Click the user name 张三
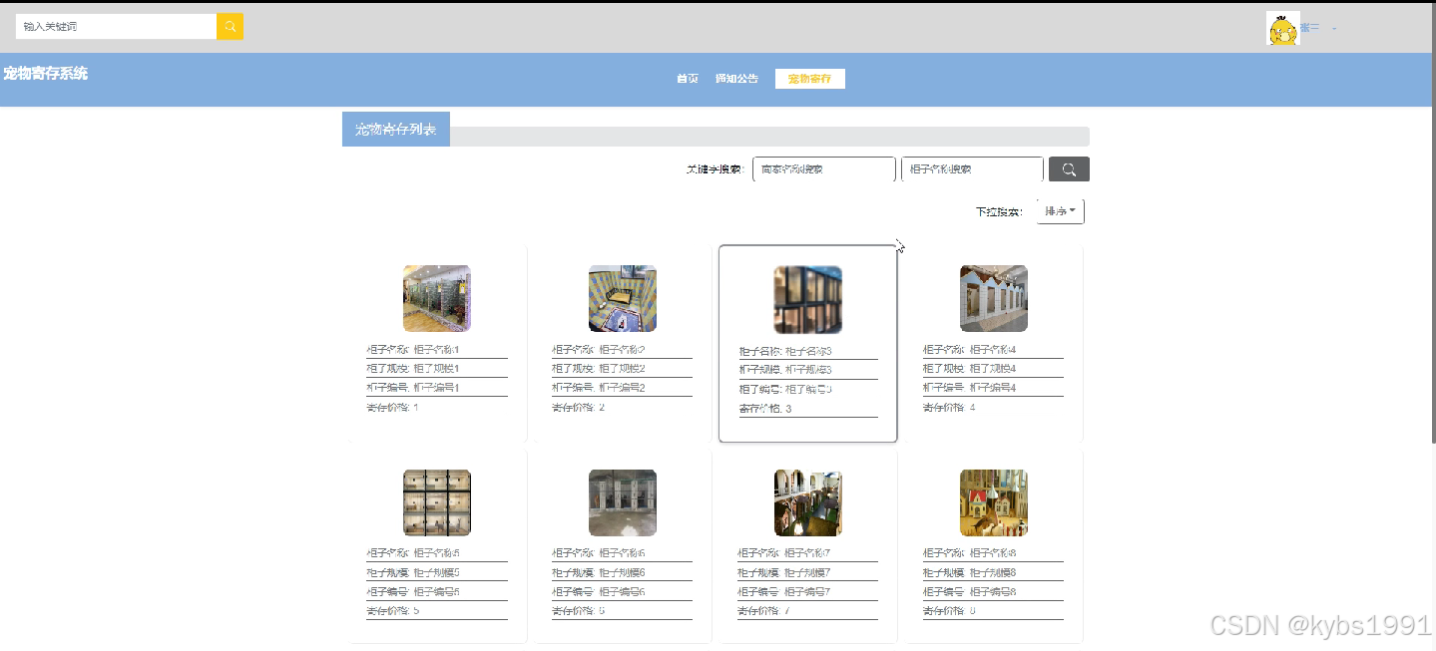 pyautogui.click(x=1309, y=28)
